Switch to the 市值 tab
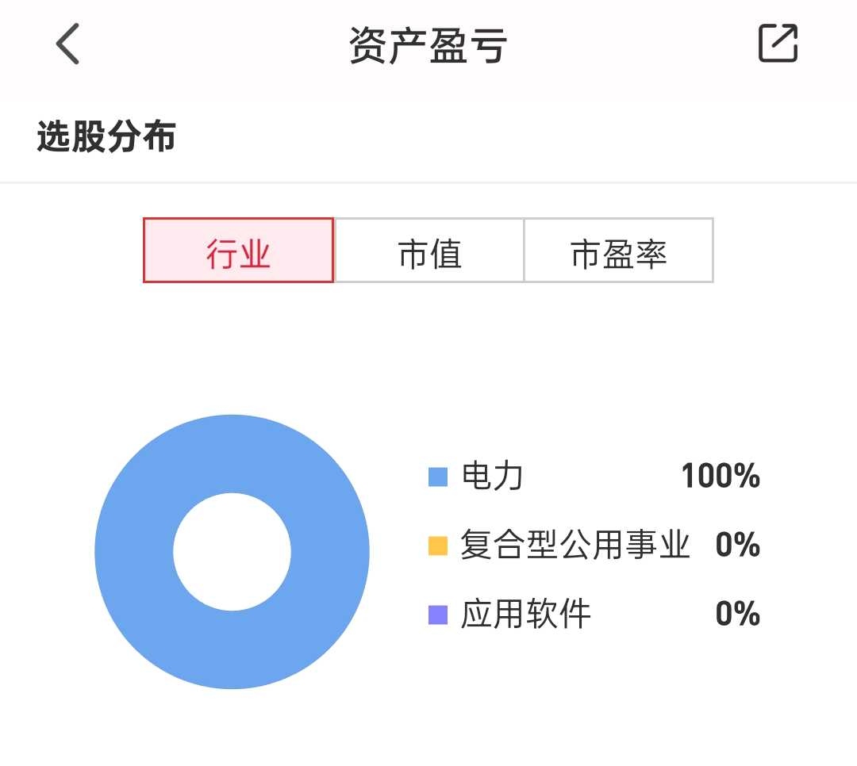Screen dimensions: 857x766 click(429, 251)
